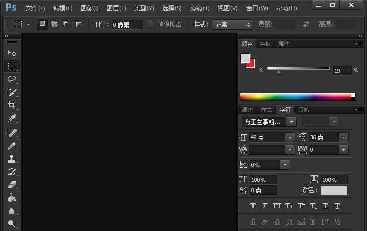Image resolution: width=367 pixels, height=231 pixels.
Task: Choose New selection mode
Action: (x=42, y=24)
